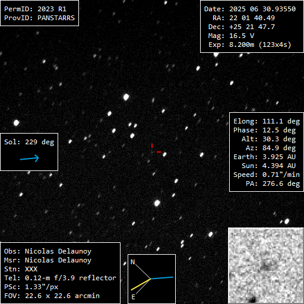
Task: Click the yellow line in the compass diagram
Action: (x=141, y=284)
